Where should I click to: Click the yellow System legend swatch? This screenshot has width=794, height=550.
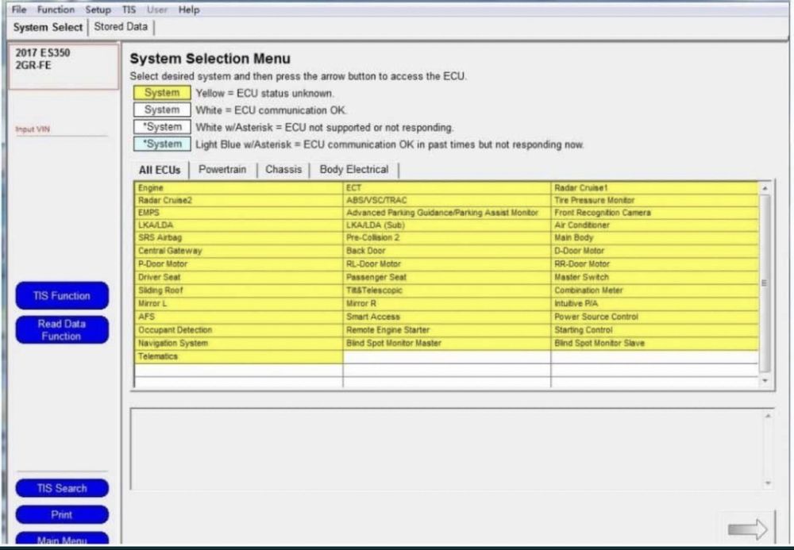(x=162, y=93)
